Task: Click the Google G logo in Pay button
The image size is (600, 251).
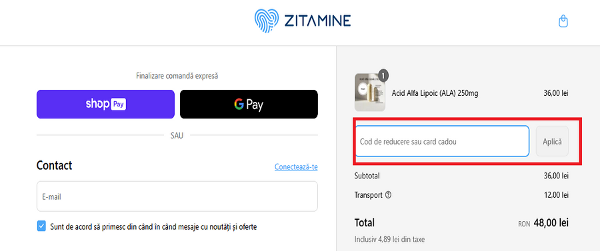Action: click(x=239, y=104)
